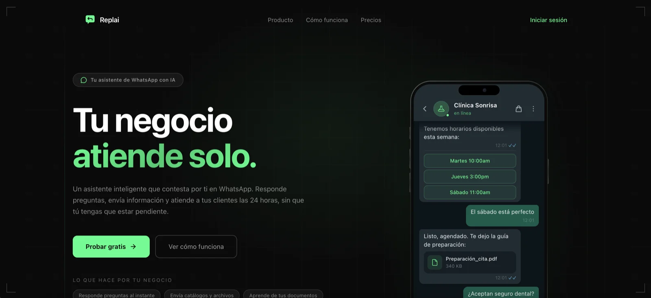
Task: Click Responde preguntas al instante chip
Action: tap(116, 294)
